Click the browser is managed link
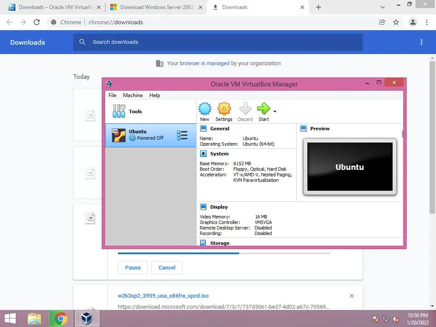The width and height of the screenshot is (436, 327). point(204,63)
